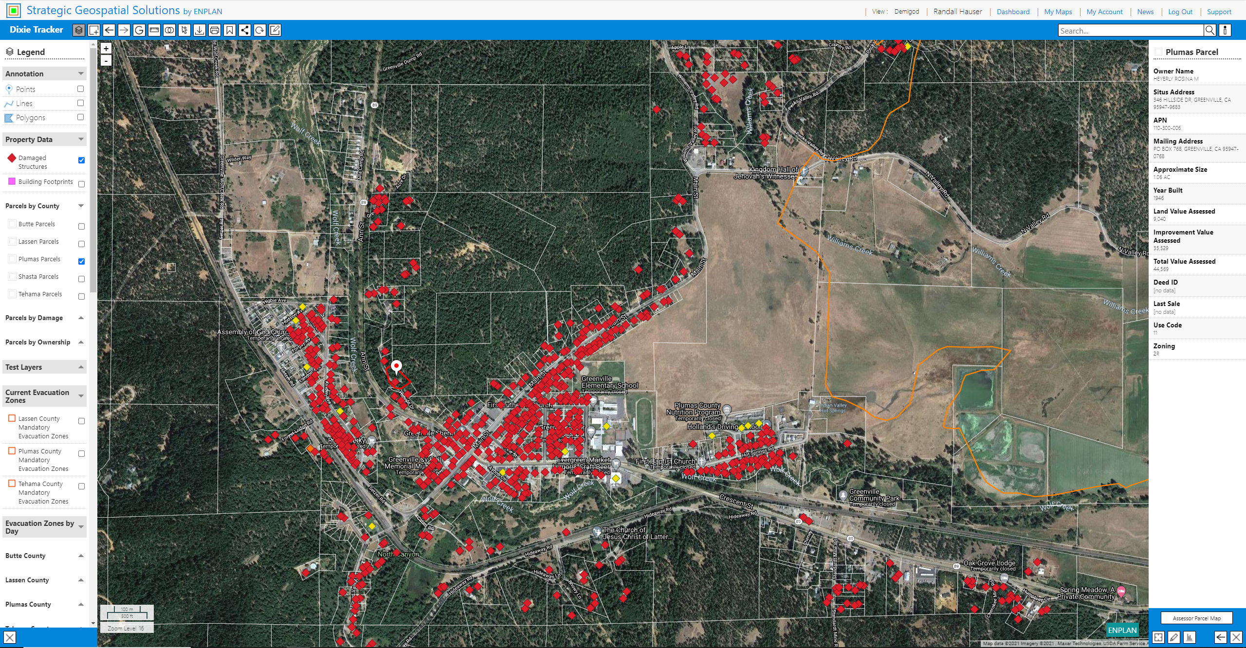Viewport: 1246px width, 648px height.
Task: Enable the Points annotation checkbox
Action: coord(81,89)
